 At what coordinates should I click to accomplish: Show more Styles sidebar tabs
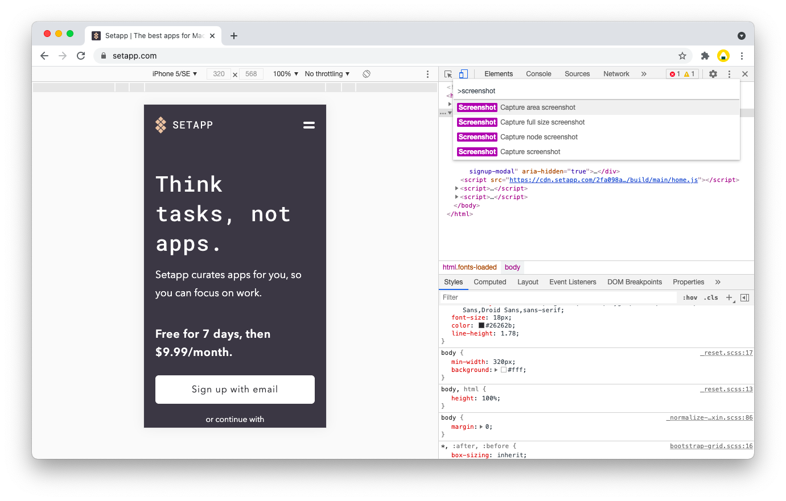(718, 282)
